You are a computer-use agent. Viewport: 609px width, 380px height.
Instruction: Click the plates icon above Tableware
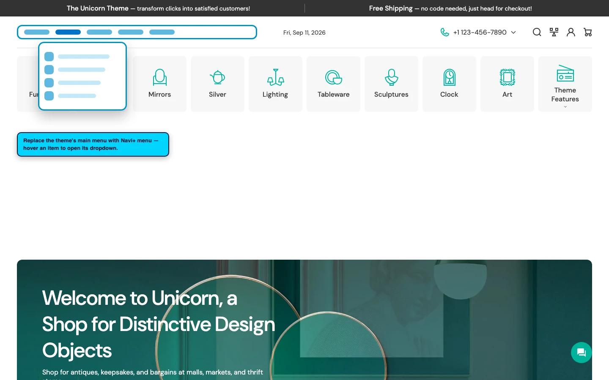click(x=333, y=77)
